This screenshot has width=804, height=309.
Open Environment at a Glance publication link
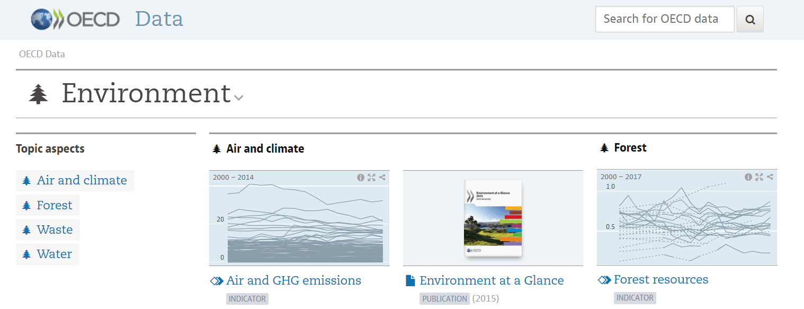(x=492, y=280)
